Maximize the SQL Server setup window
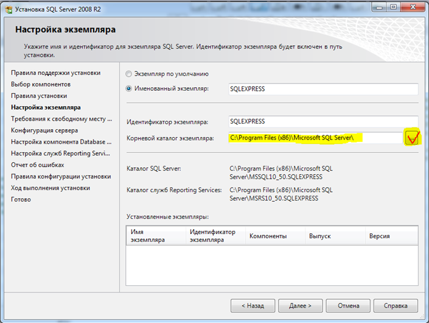The width and height of the screenshot is (429, 323). (x=394, y=7)
